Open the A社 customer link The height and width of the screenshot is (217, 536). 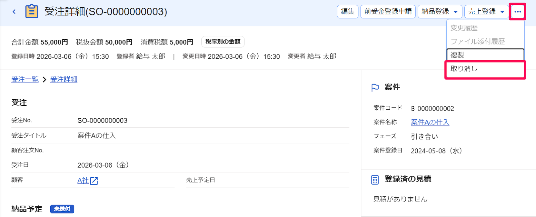[83, 181]
